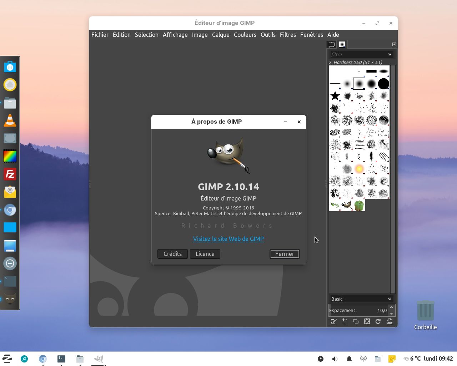The height and width of the screenshot is (366, 457).
Task: Open the Filtres menu
Action: (x=288, y=35)
